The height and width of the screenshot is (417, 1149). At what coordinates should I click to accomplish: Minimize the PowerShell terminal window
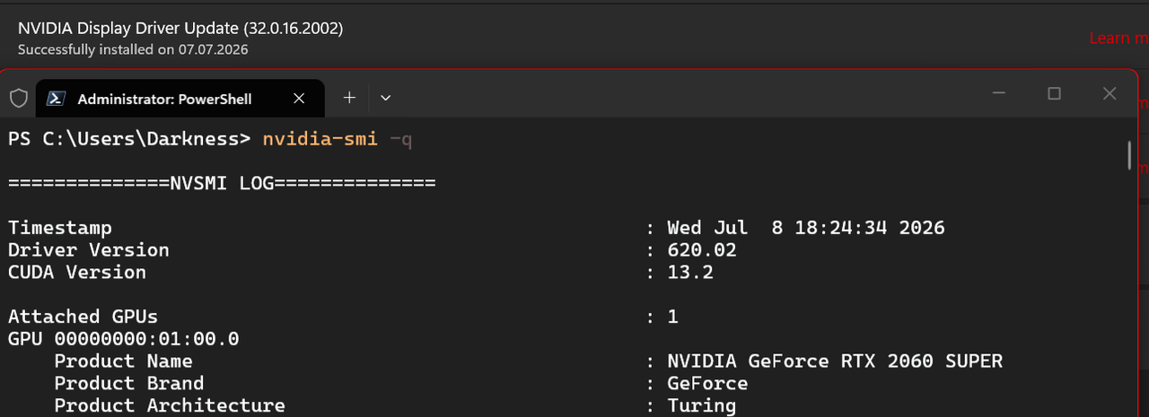[999, 93]
